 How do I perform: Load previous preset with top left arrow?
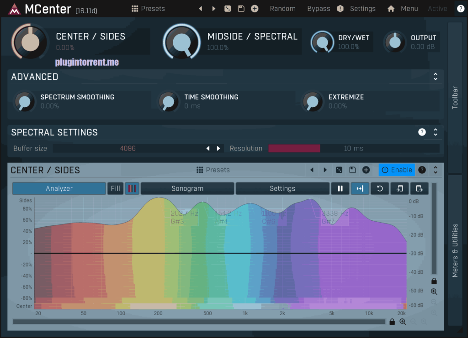[x=201, y=9]
